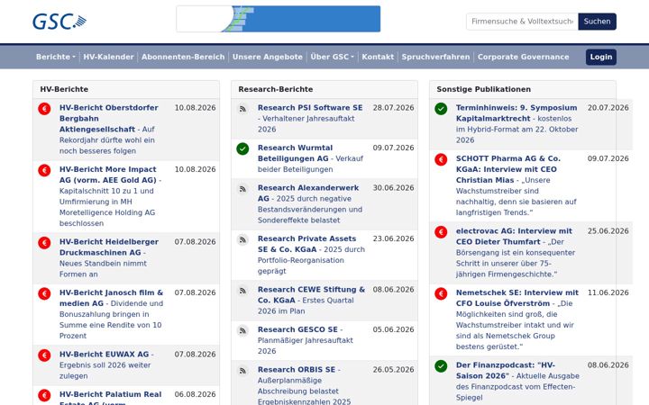Open the HV-Kalender menu item
This screenshot has height=405, width=649.
108,57
